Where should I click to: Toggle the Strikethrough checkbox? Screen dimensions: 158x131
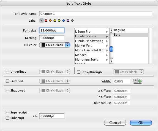click(x=79, y=72)
